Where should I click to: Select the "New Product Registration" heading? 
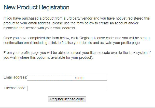[36, 7]
